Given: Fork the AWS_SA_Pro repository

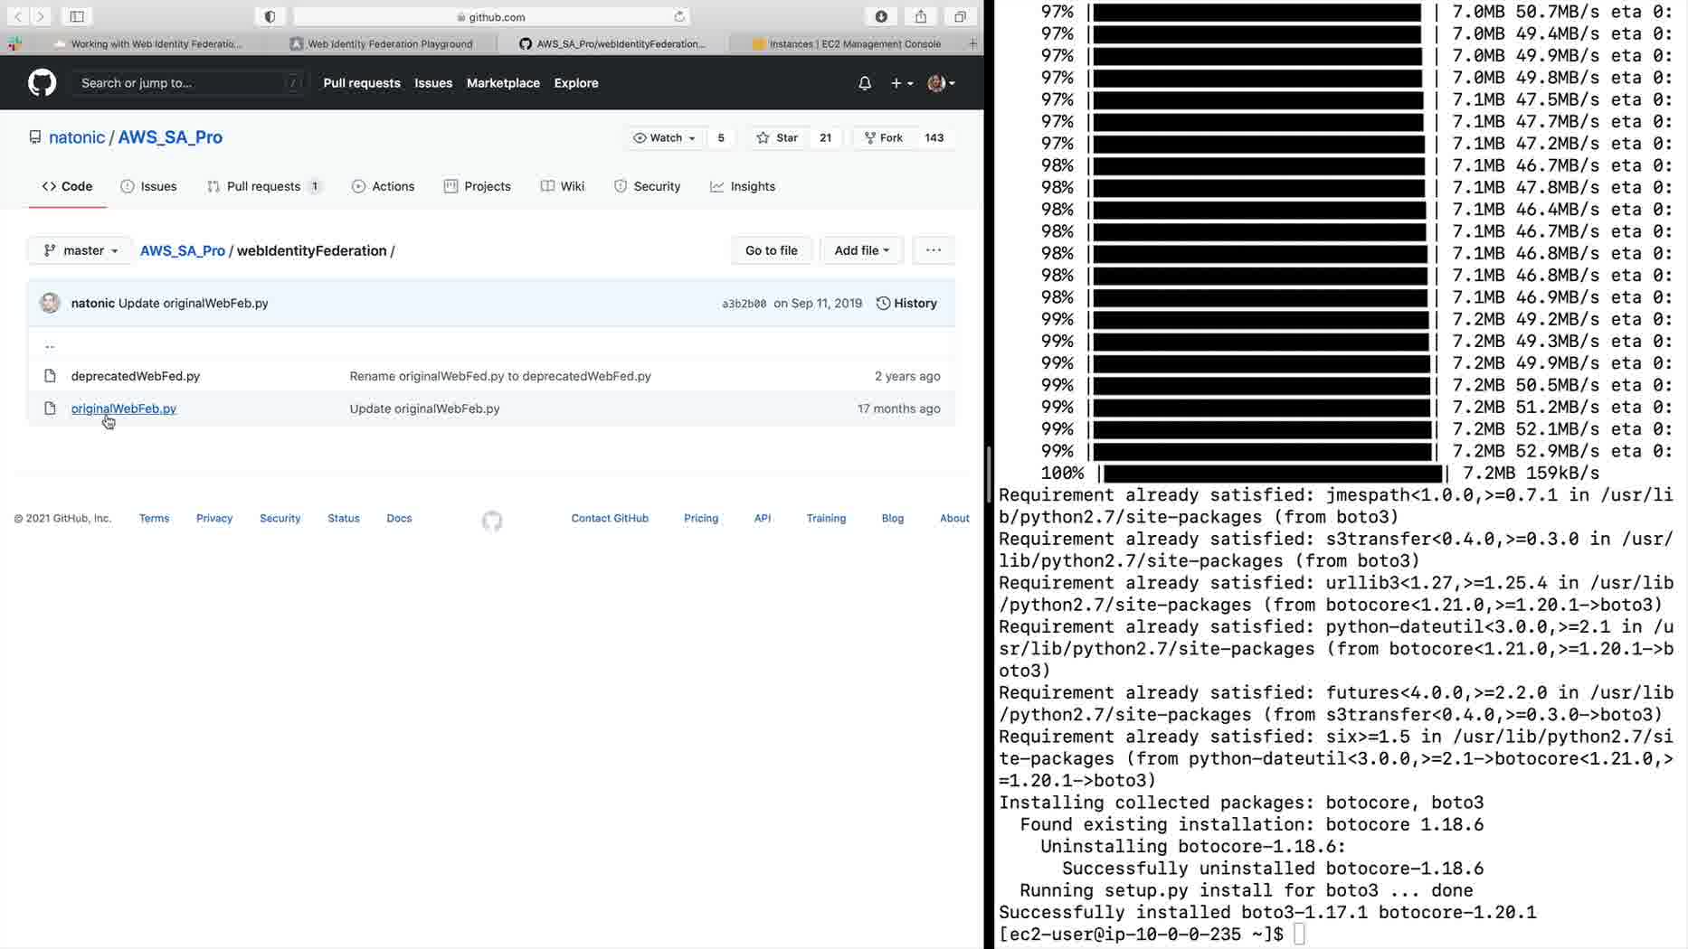Looking at the screenshot, I should pos(884,137).
